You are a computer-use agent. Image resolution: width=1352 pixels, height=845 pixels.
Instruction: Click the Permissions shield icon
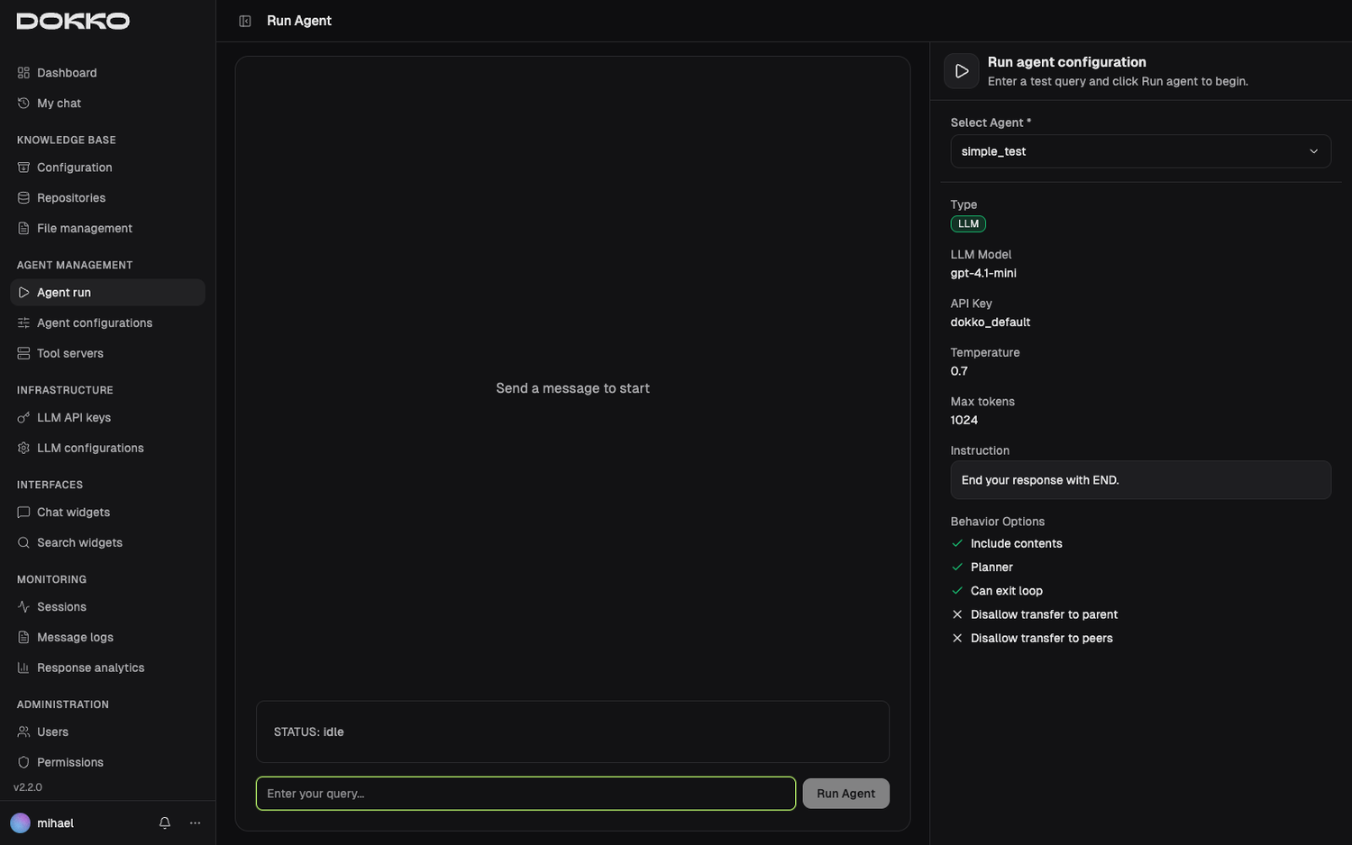pyautogui.click(x=23, y=763)
